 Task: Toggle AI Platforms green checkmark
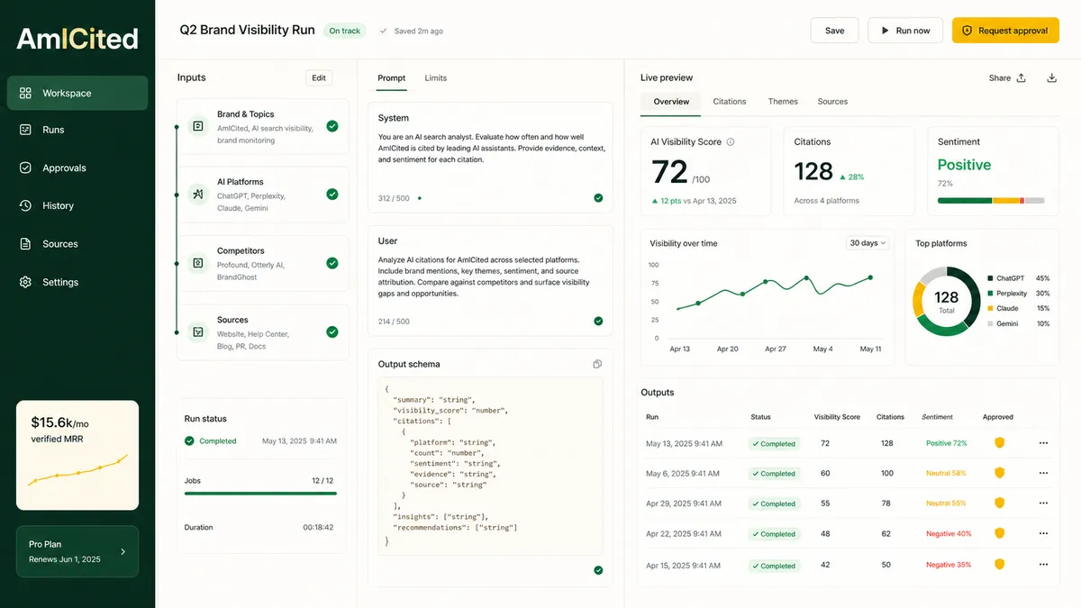332,194
